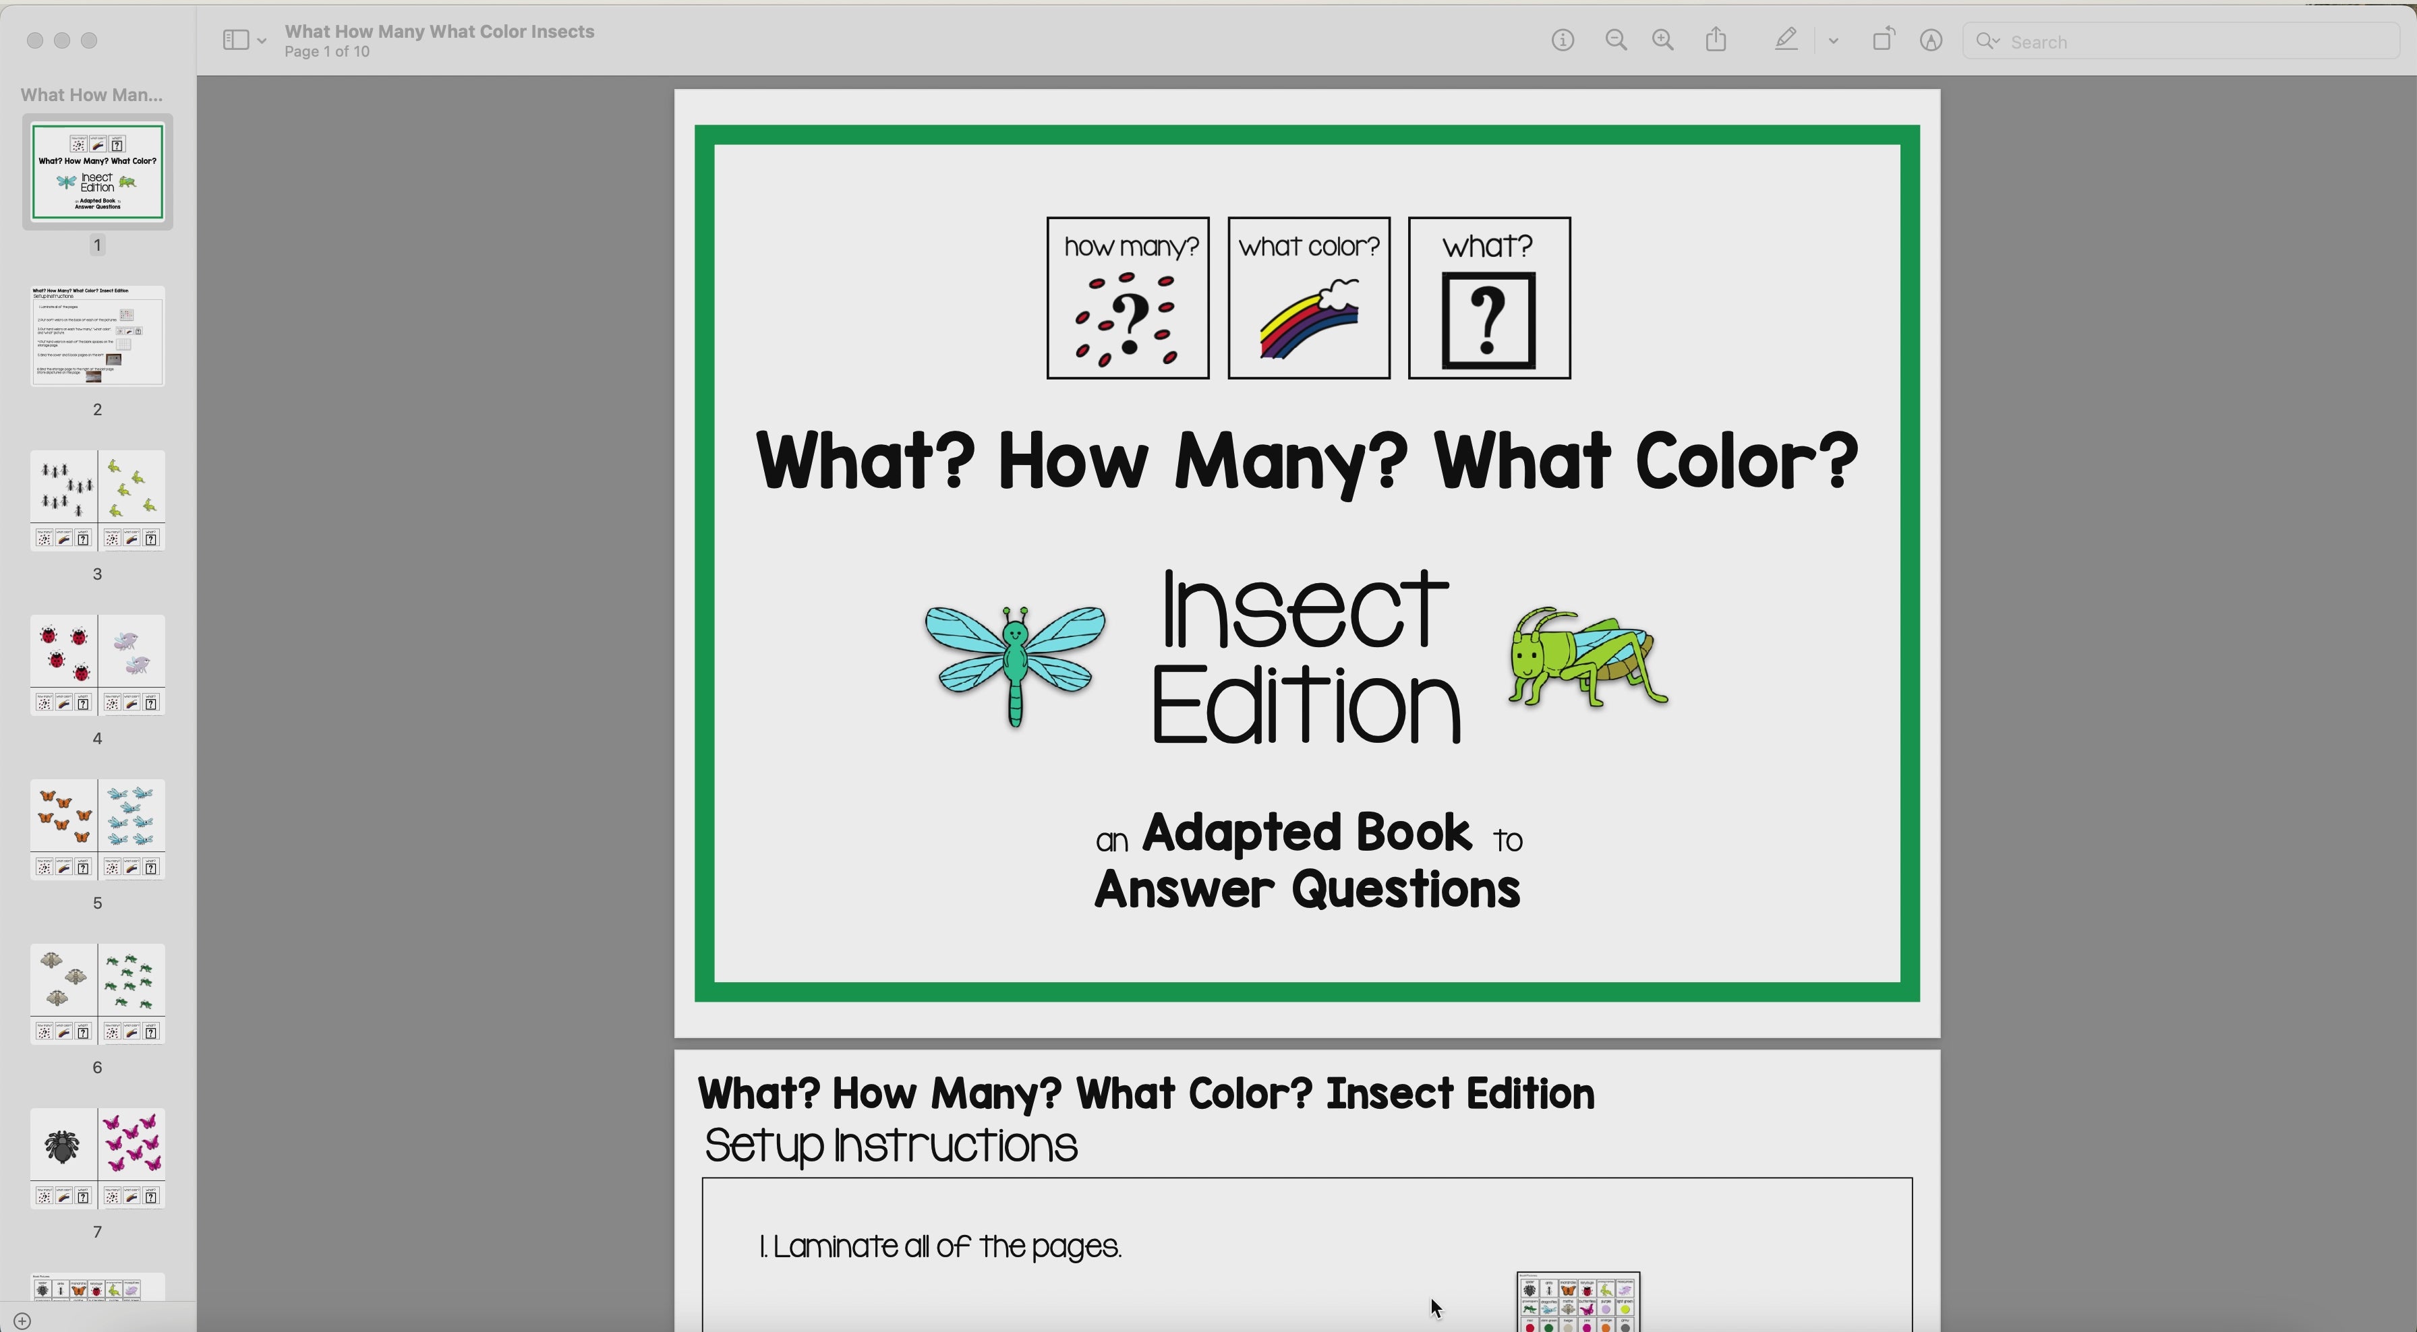Share the PDF document
The image size is (2417, 1332).
pos(1716,39)
